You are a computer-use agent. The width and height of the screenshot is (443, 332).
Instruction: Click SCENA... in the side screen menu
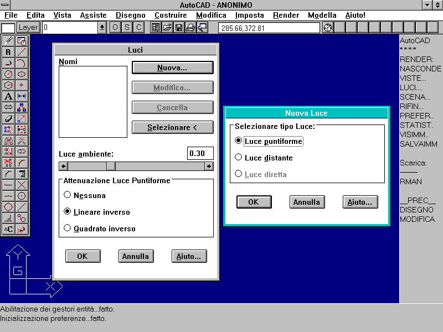(415, 97)
